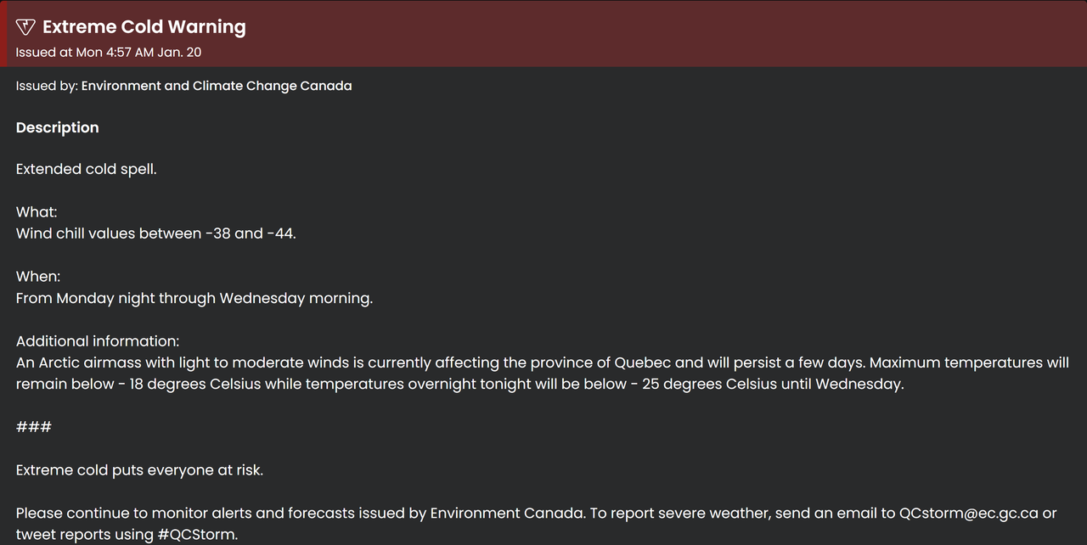Click the 'Issued by:' label

click(47, 86)
